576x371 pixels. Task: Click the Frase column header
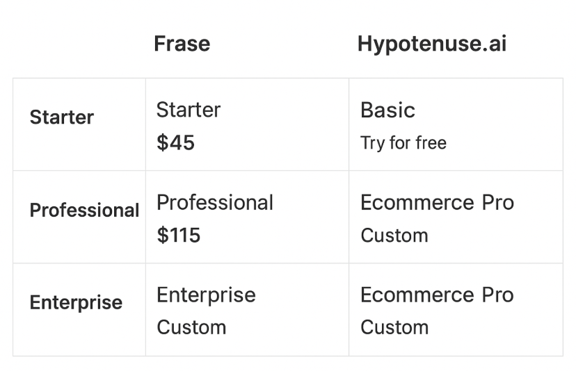coord(182,44)
